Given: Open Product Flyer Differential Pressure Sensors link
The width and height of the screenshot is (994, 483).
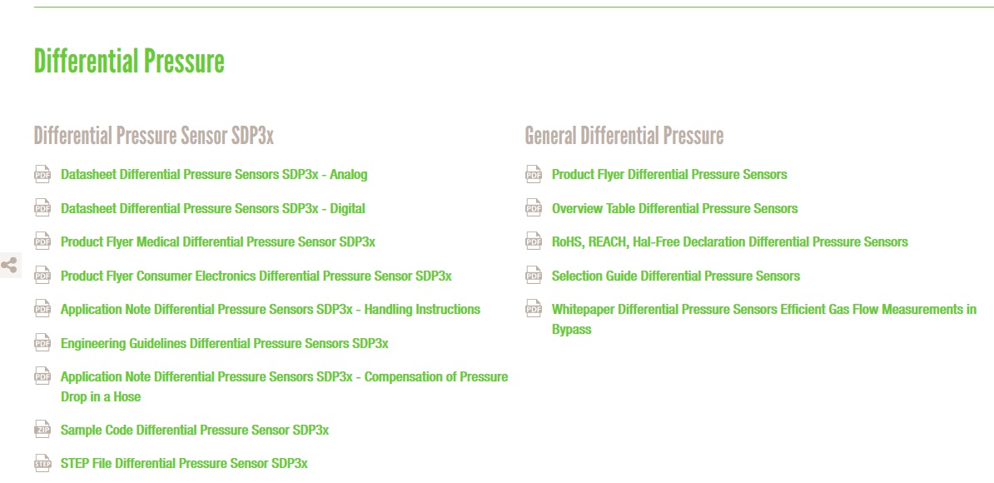Looking at the screenshot, I should click(669, 175).
